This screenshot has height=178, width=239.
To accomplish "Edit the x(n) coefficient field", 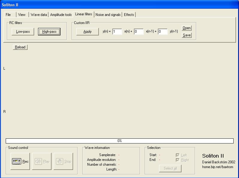I will pyautogui.click(x=117, y=32).
